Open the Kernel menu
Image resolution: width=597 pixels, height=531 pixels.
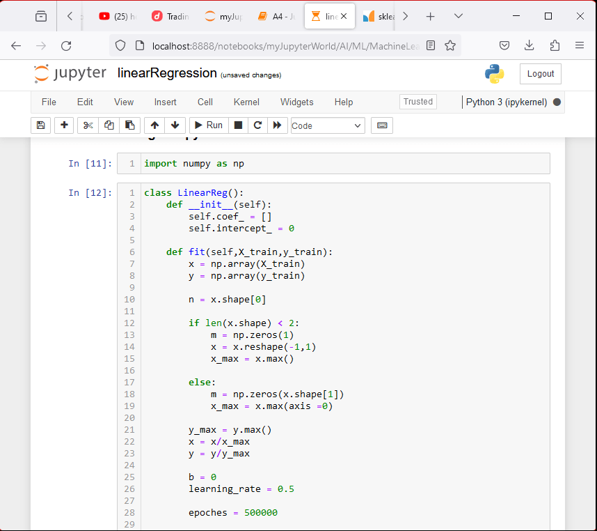coord(246,102)
